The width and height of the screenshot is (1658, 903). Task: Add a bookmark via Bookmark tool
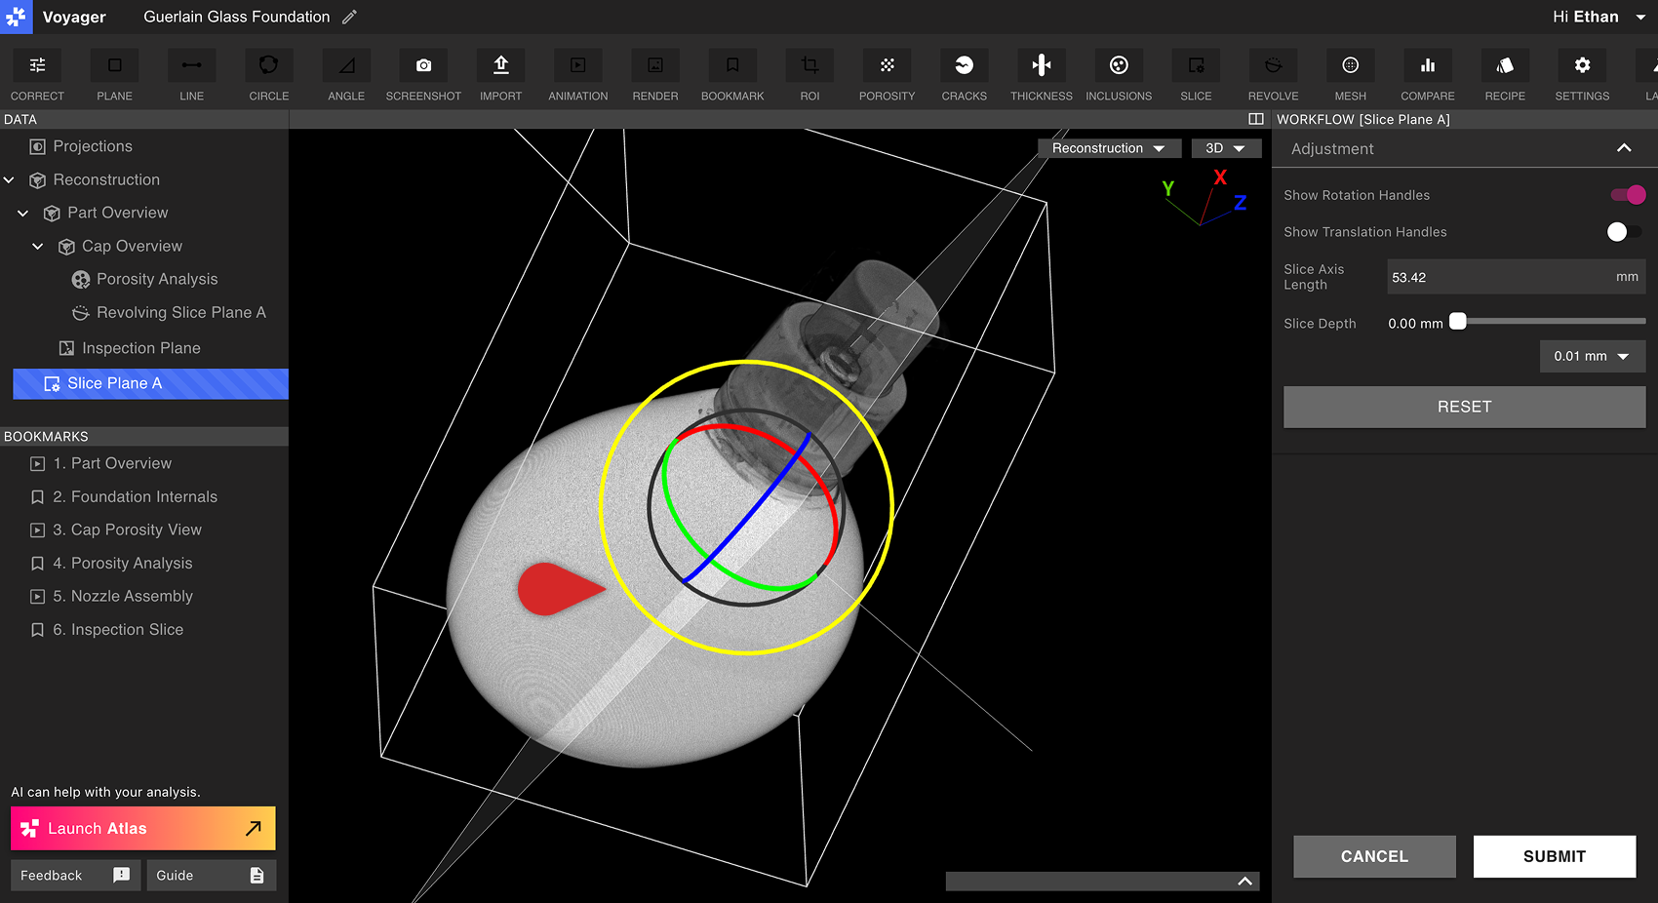pos(732,76)
